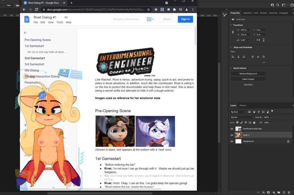294x195 pixels.
Task: Align vertical centers icon
Action: tap(258, 57)
